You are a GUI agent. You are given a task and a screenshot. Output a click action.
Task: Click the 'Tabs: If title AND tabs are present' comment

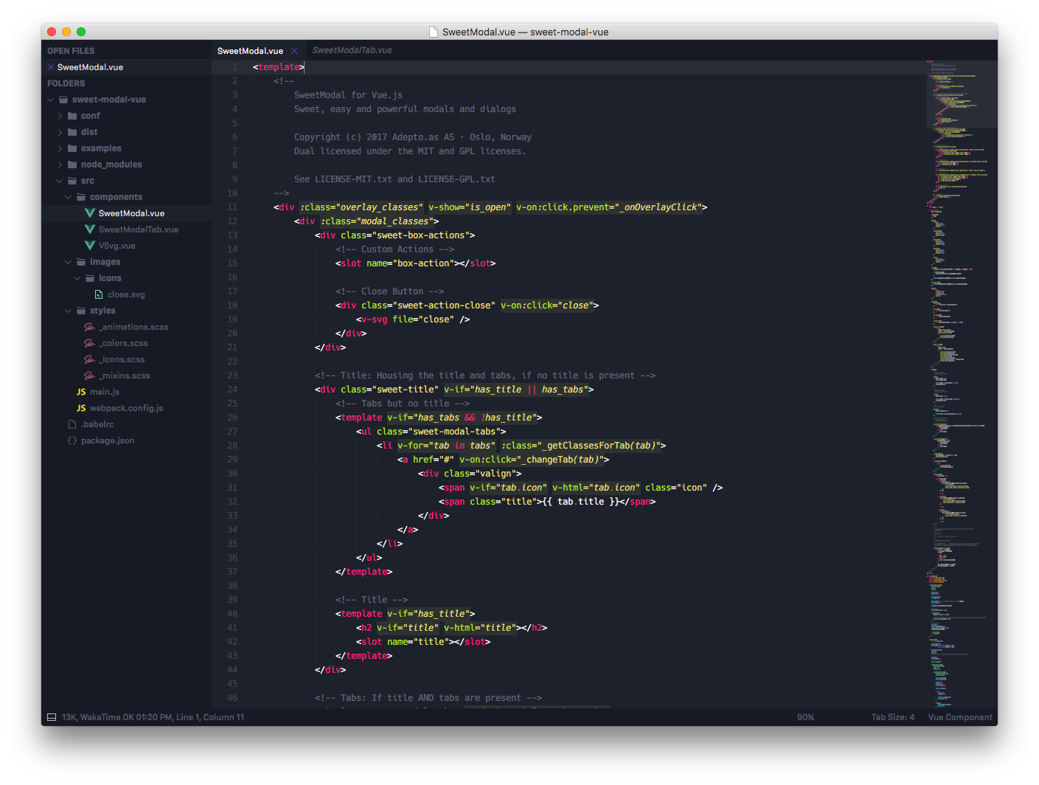(x=428, y=698)
